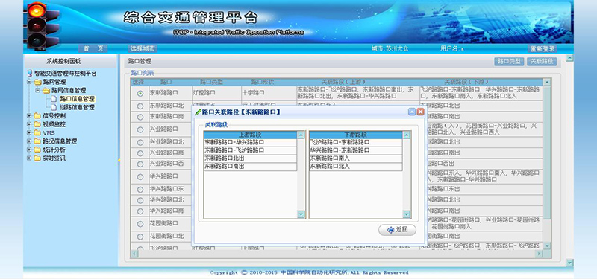The width and height of the screenshot is (597, 279).
Task: Click the 信号控制 folder icon
Action: (x=37, y=116)
